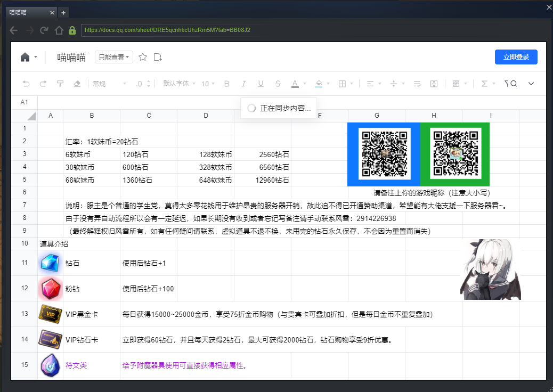Select column header G
The height and width of the screenshot is (392, 553).
[377, 116]
